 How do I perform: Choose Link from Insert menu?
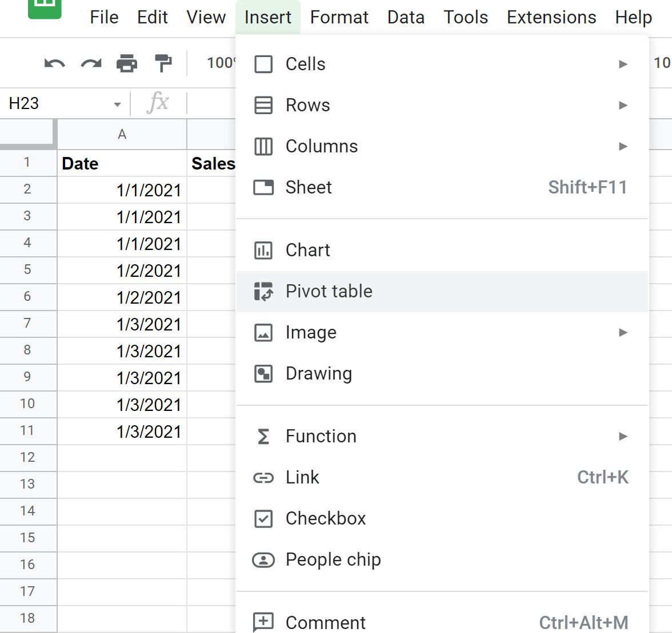[x=442, y=478]
